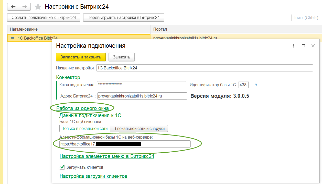Screen dimensions: 322x184
Task: Add page to favorites with star icon
Action: 38,7
